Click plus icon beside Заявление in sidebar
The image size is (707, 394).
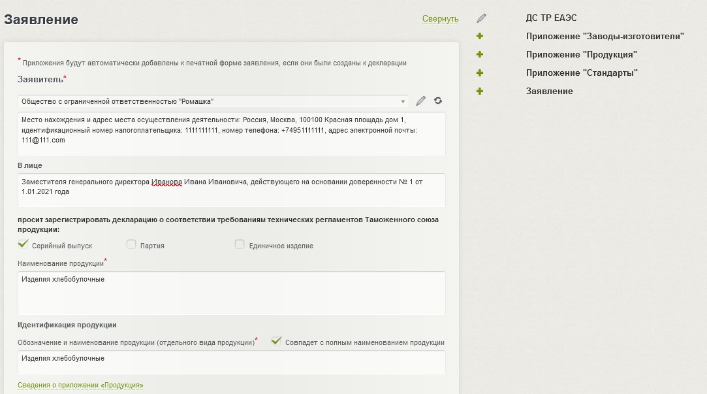(480, 91)
